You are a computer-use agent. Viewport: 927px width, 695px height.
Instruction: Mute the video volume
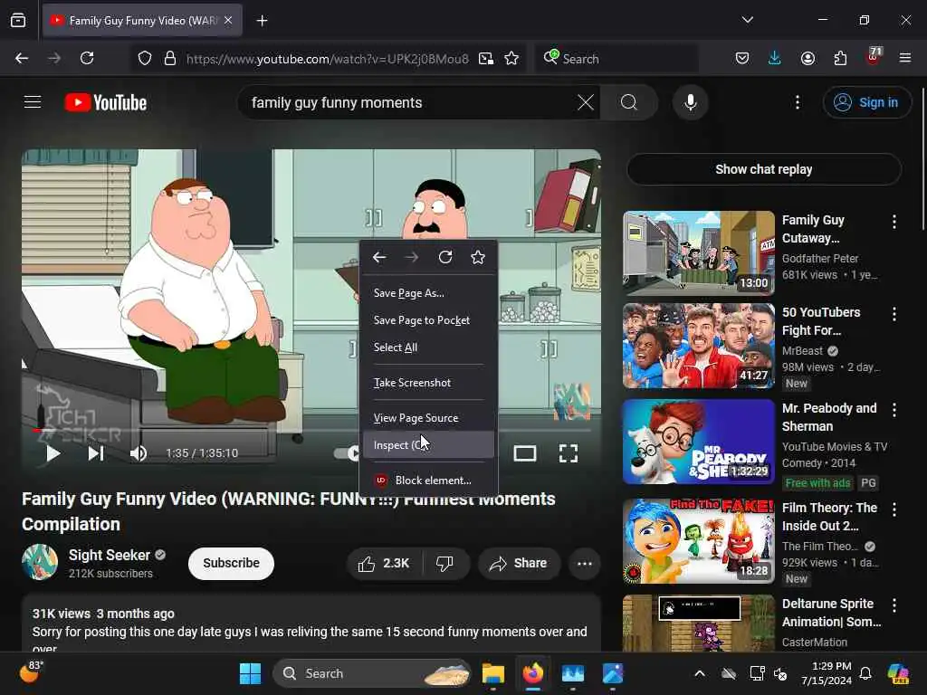coord(139,453)
